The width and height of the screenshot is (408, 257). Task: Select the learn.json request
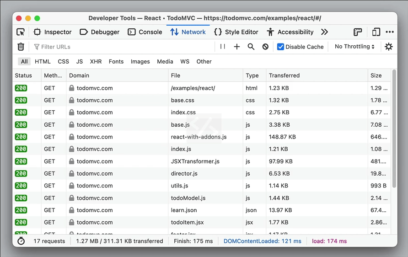(202, 210)
